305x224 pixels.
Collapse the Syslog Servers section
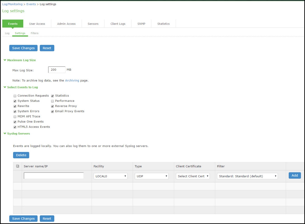click(4, 134)
